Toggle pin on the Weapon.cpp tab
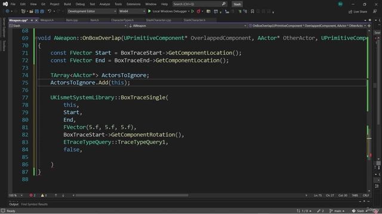The width and height of the screenshot is (382, 214). 32,20
